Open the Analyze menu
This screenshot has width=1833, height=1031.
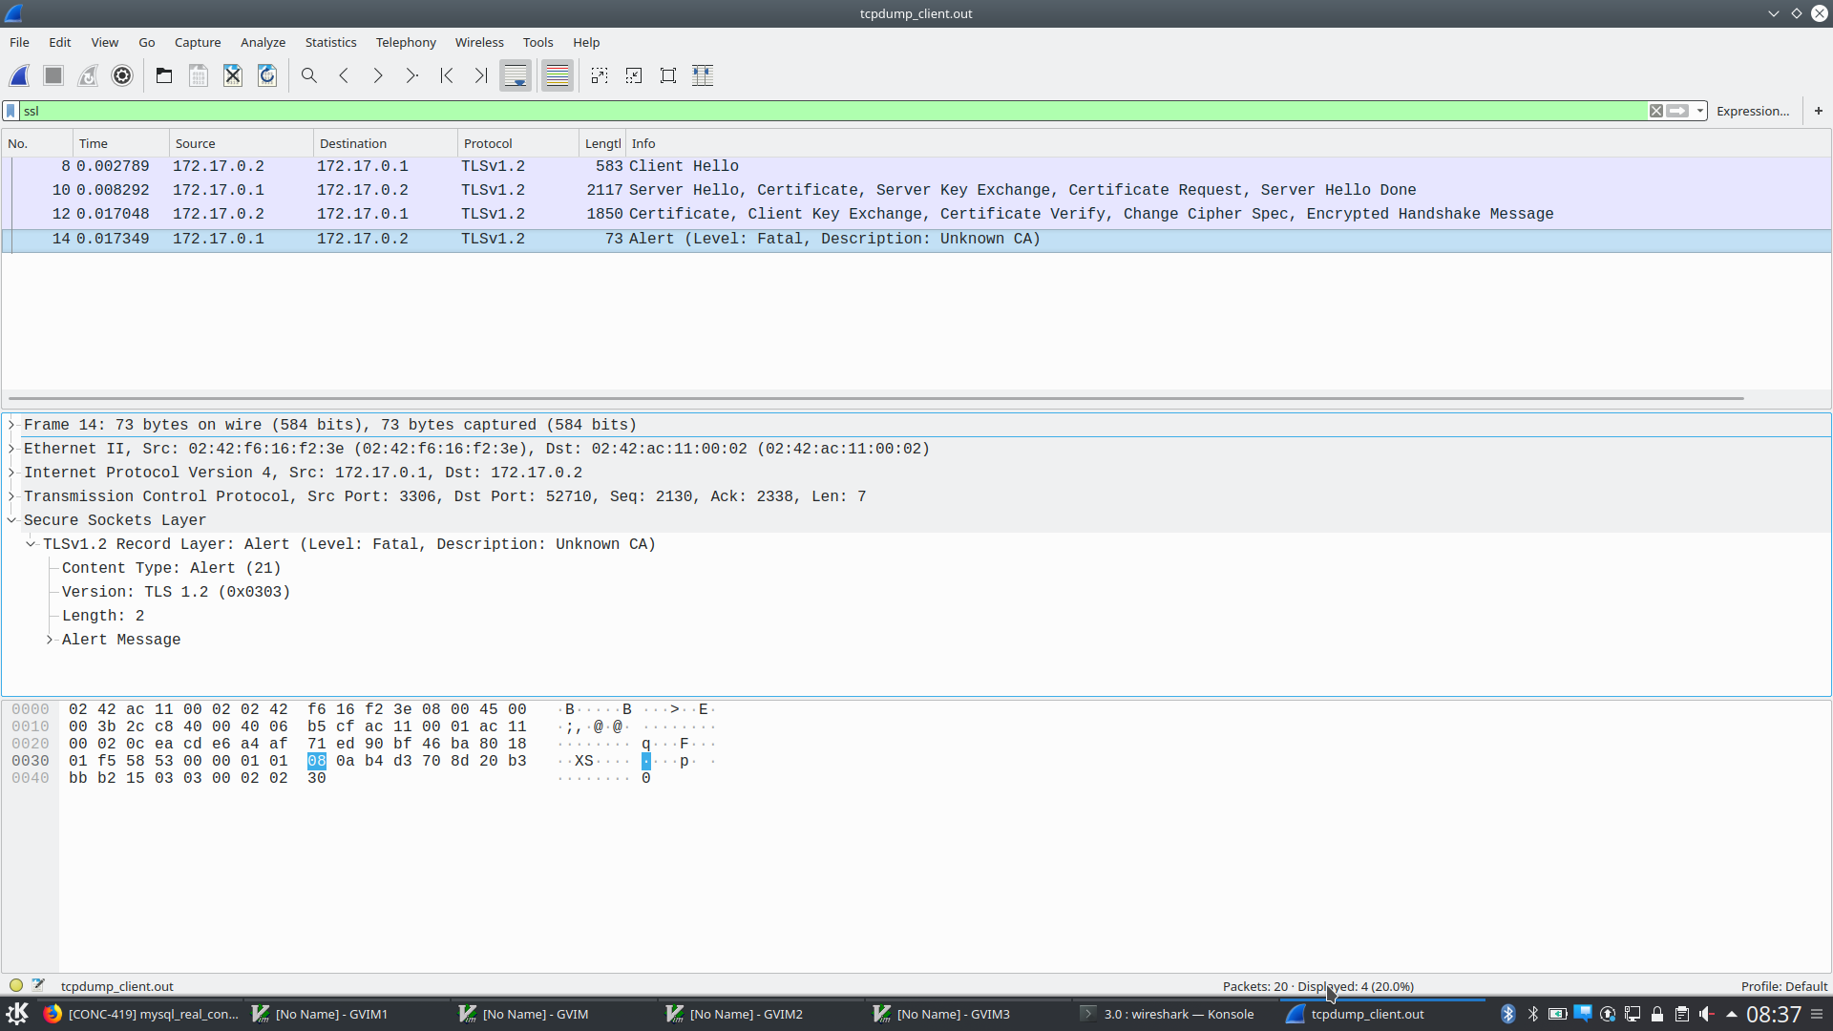pos(263,43)
